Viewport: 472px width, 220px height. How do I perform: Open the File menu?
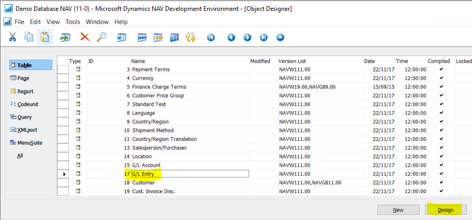pyautogui.click(x=19, y=22)
